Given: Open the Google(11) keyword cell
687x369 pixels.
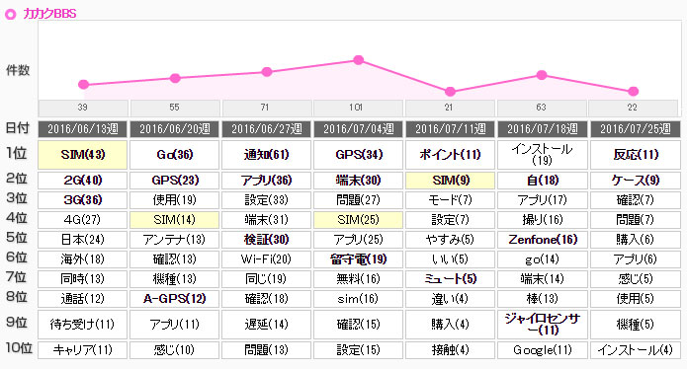Looking at the screenshot, I should [543, 350].
